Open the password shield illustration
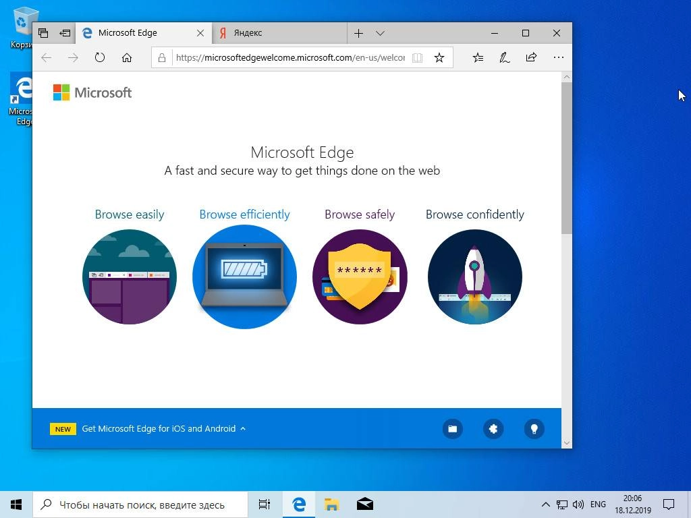The height and width of the screenshot is (518, 691). pyautogui.click(x=360, y=277)
